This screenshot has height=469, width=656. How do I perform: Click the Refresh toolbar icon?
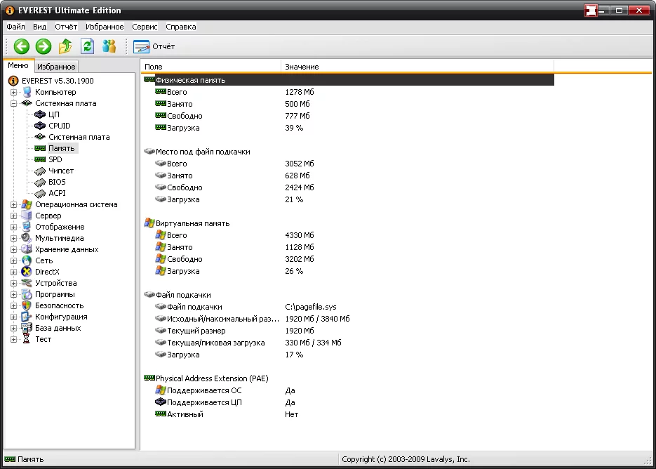(x=87, y=46)
